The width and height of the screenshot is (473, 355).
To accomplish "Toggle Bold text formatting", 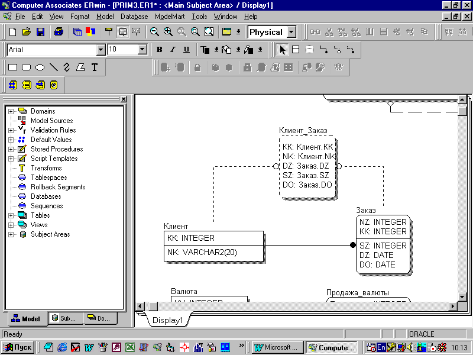I will [x=159, y=50].
